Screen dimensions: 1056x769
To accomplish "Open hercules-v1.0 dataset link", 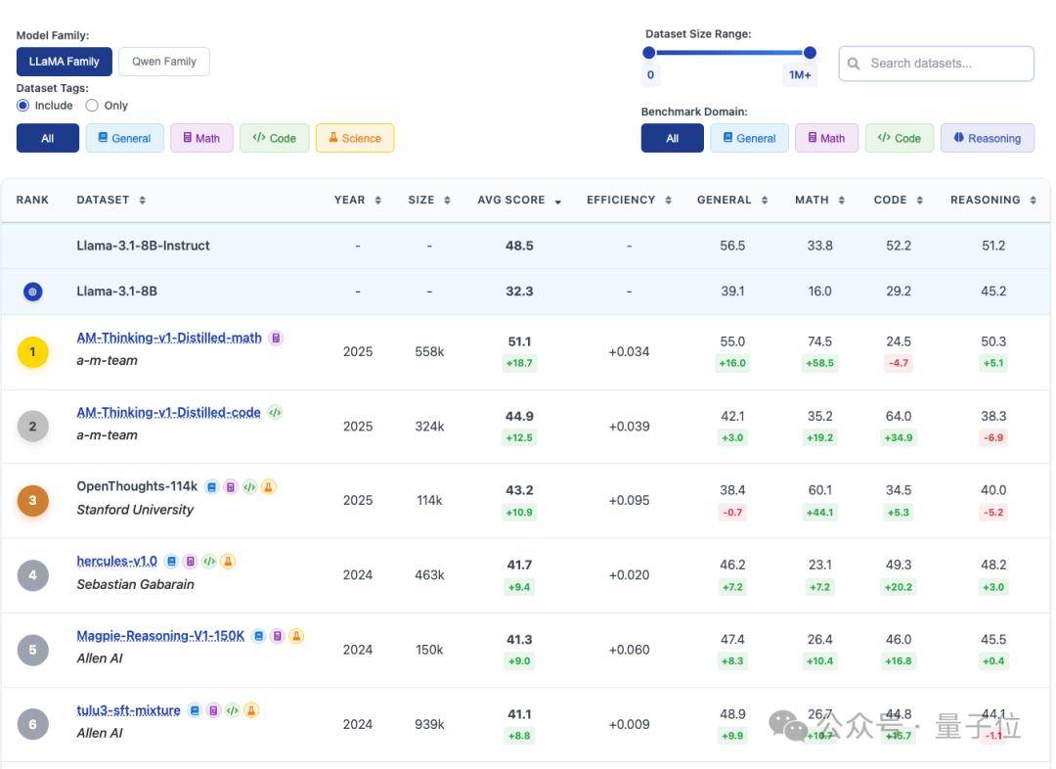I will pyautogui.click(x=116, y=561).
